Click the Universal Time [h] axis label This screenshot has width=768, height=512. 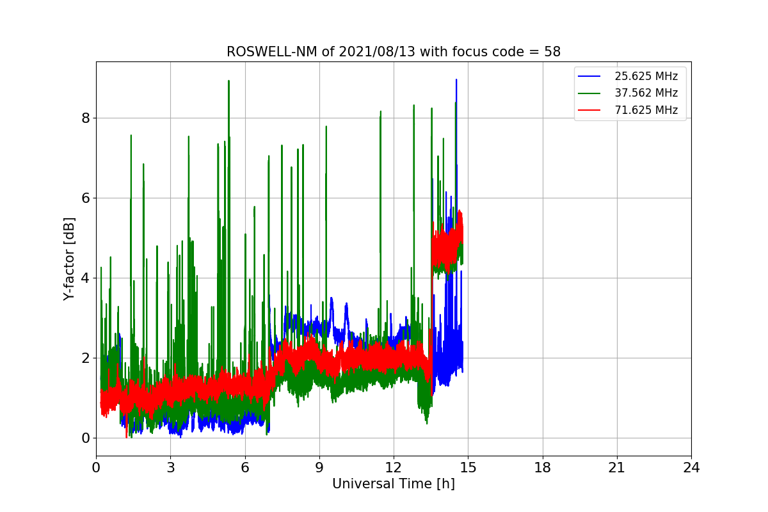tap(394, 484)
